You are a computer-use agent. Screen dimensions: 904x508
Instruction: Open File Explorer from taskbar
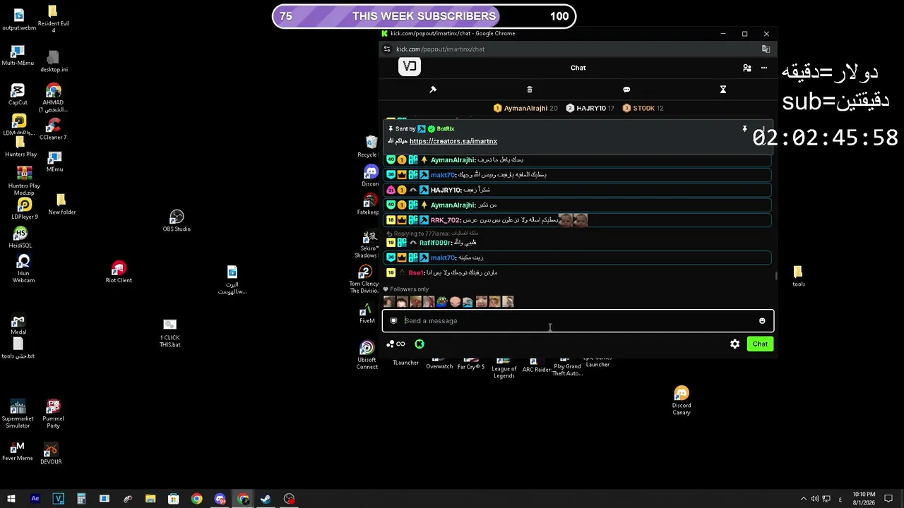(150, 499)
